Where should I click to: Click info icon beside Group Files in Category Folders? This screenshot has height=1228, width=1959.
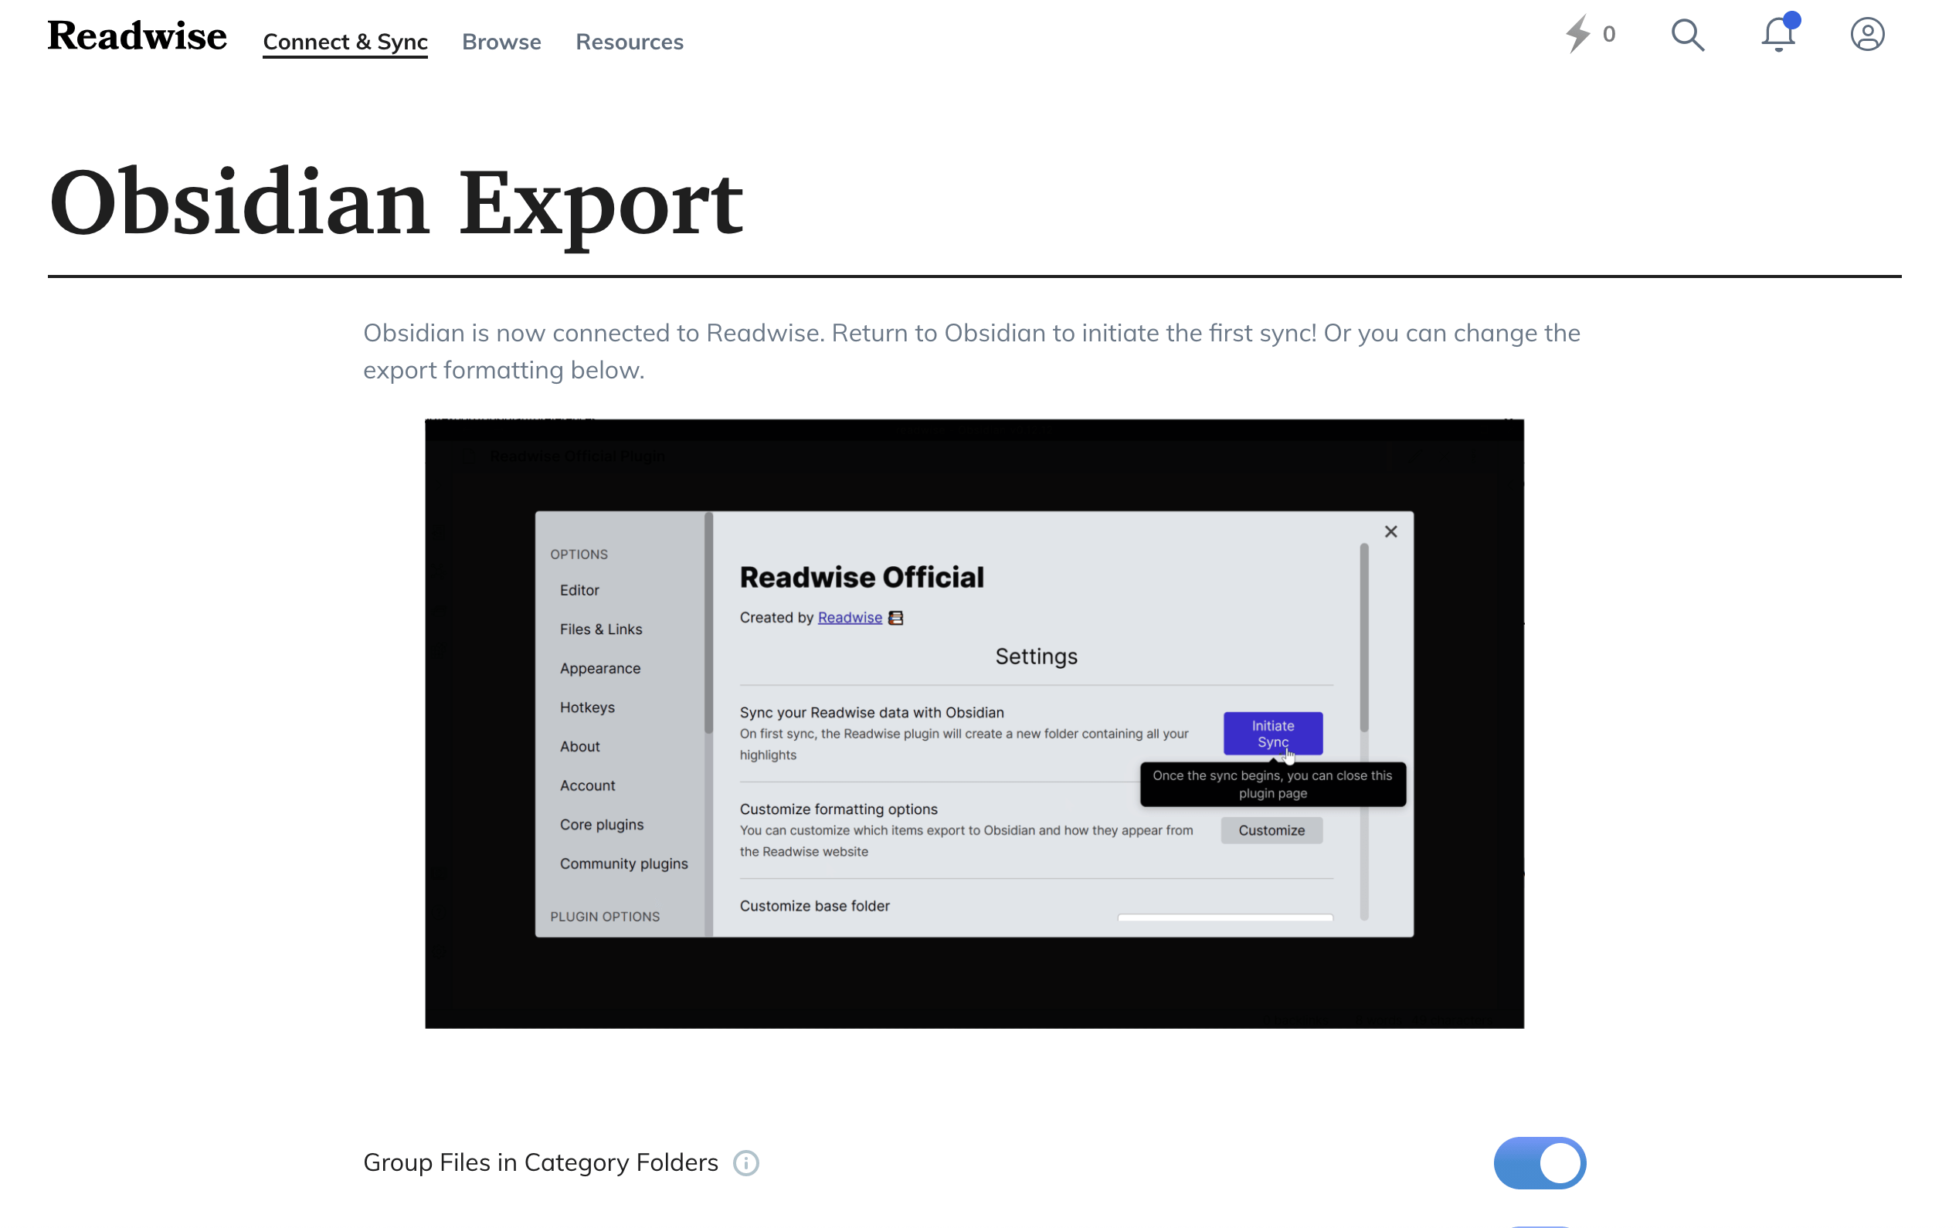(x=745, y=1163)
